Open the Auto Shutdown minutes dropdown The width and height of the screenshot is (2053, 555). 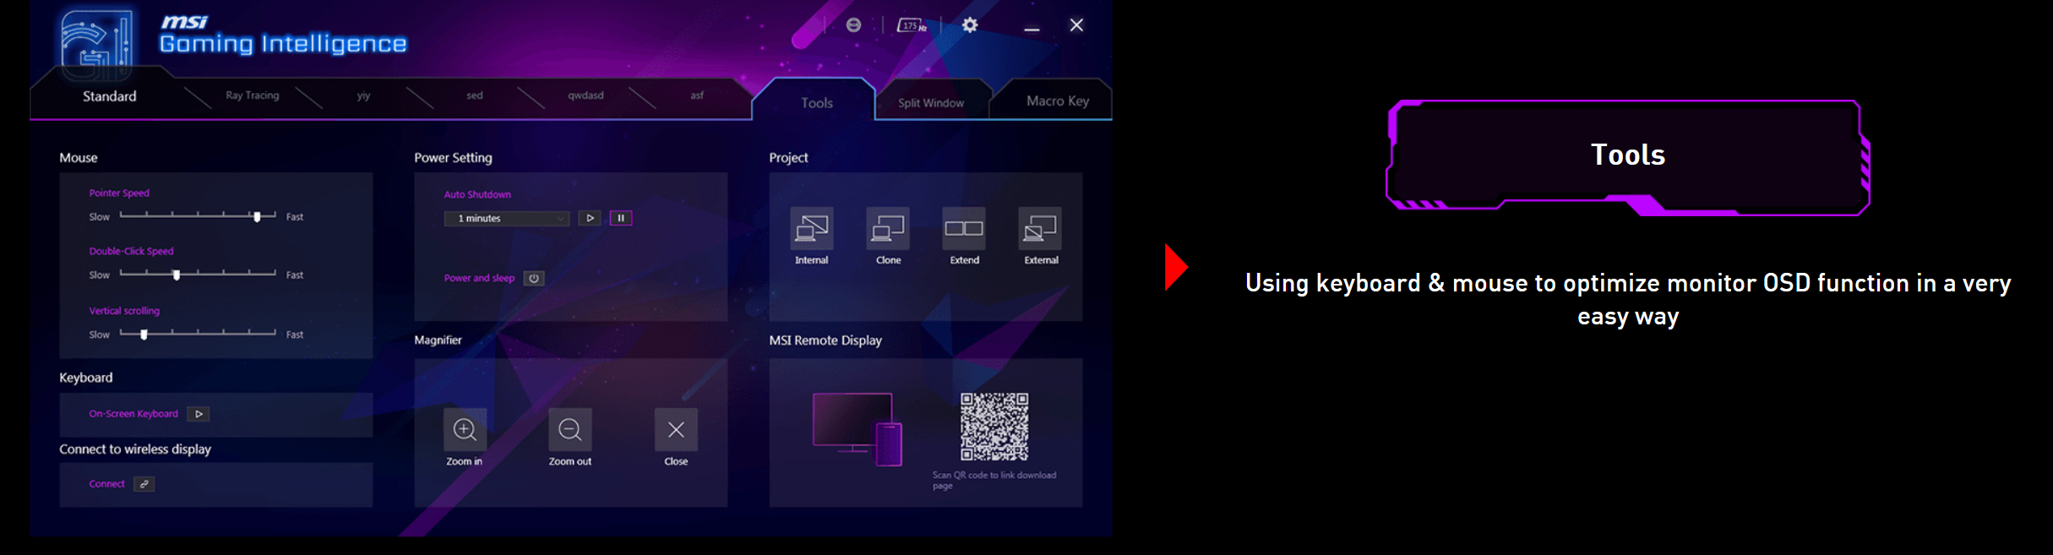click(x=507, y=219)
